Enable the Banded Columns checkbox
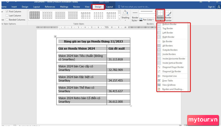Image resolution: width=221 pixels, height=128 pixels. pyautogui.click(x=7, y=20)
